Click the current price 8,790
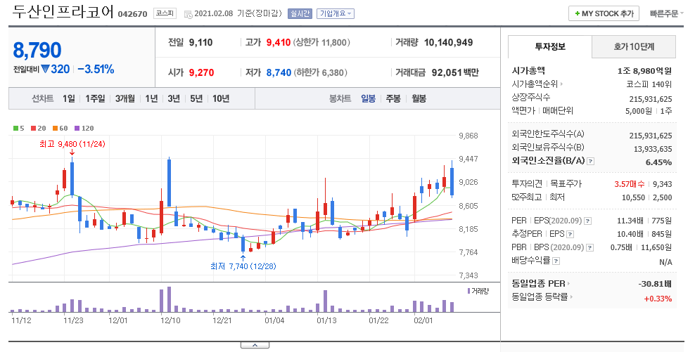The height and width of the screenshot is (352, 695). pyautogui.click(x=37, y=50)
